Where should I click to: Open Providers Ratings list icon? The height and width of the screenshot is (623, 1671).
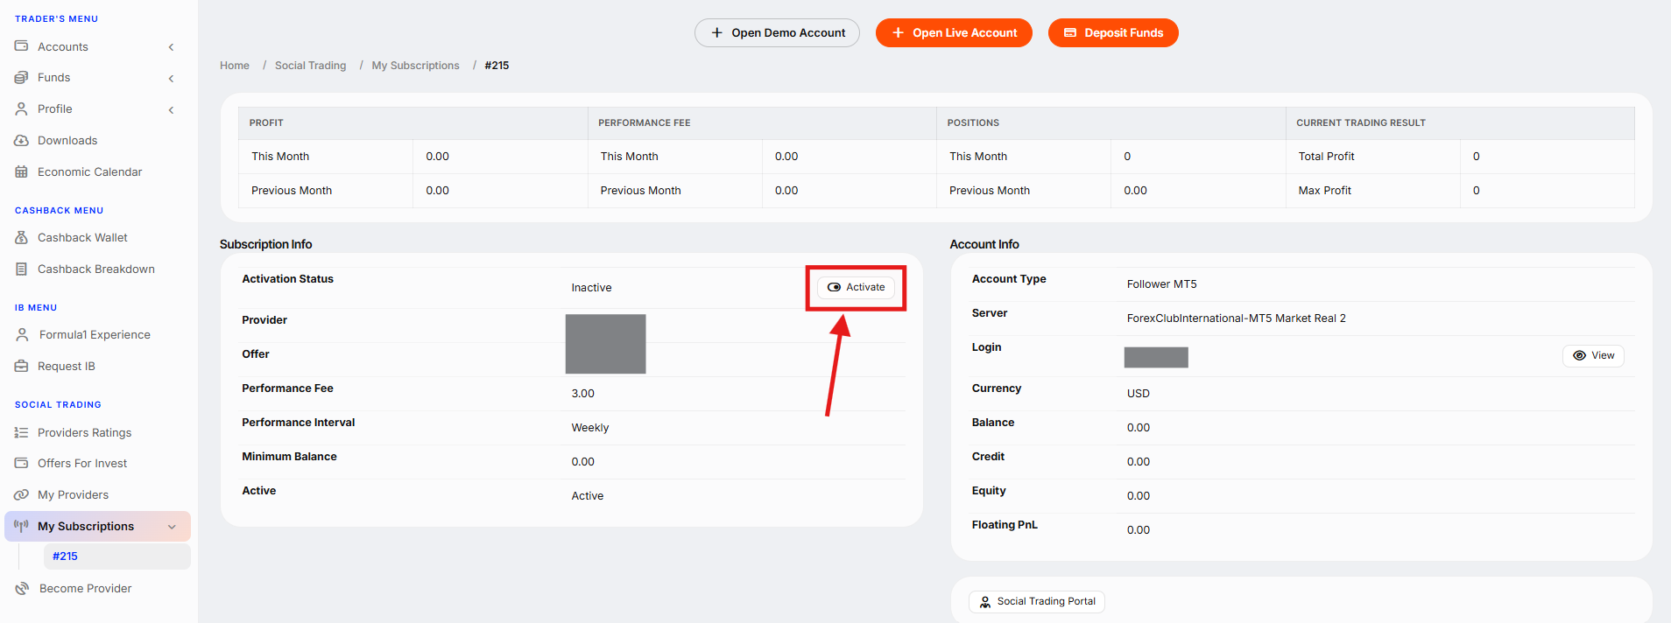click(21, 432)
